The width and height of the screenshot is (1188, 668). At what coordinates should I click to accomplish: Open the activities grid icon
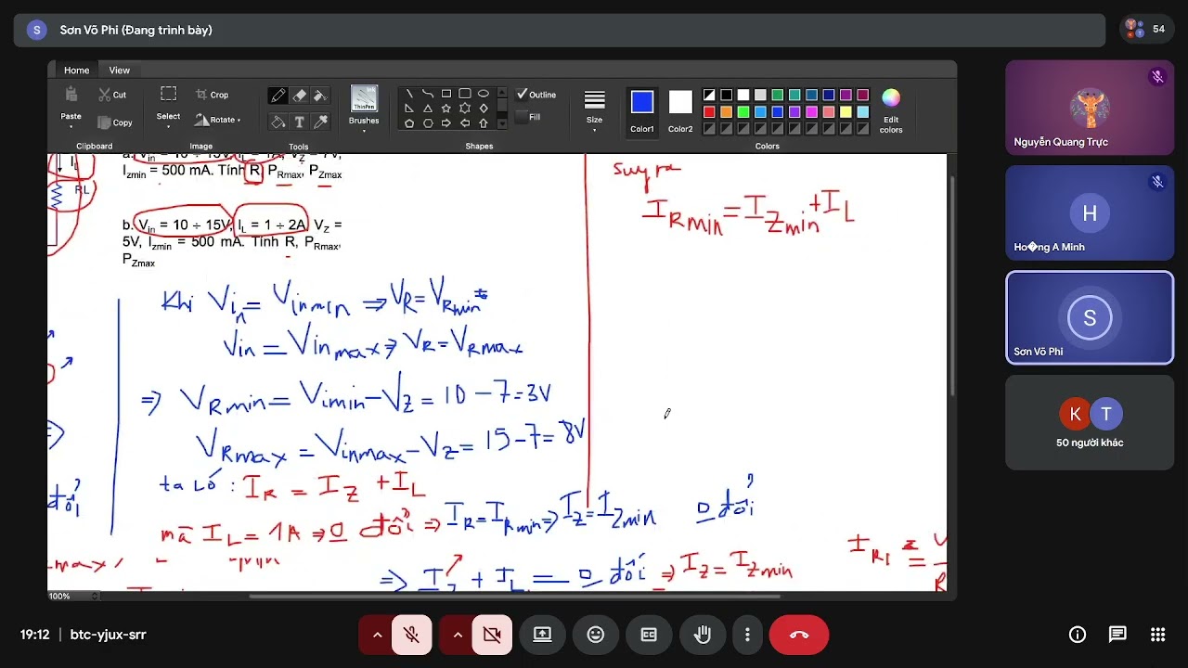point(1157,635)
